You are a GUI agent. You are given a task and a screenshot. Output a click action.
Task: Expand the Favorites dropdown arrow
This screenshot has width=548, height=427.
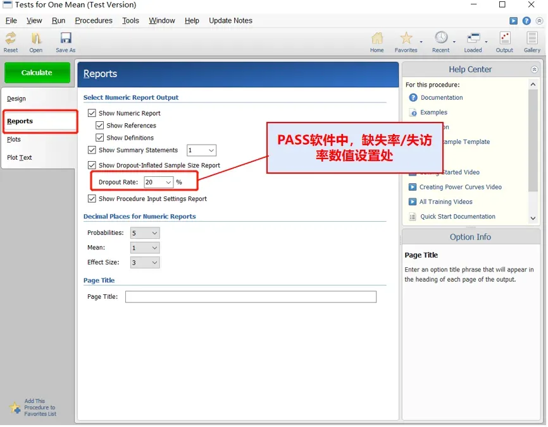click(x=422, y=42)
